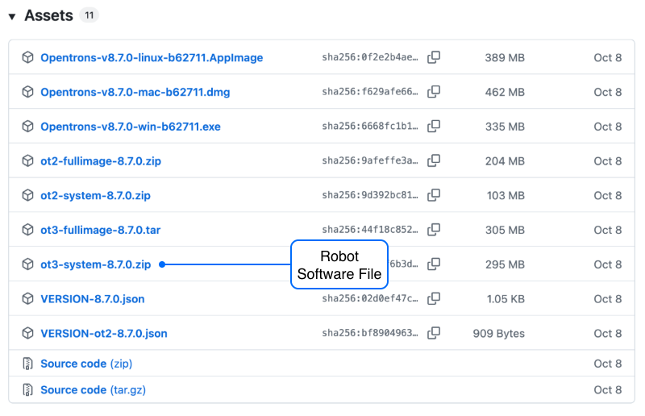Open the ot2-fullimage-8.7.0.zip link
The image size is (645, 416).
tap(101, 161)
